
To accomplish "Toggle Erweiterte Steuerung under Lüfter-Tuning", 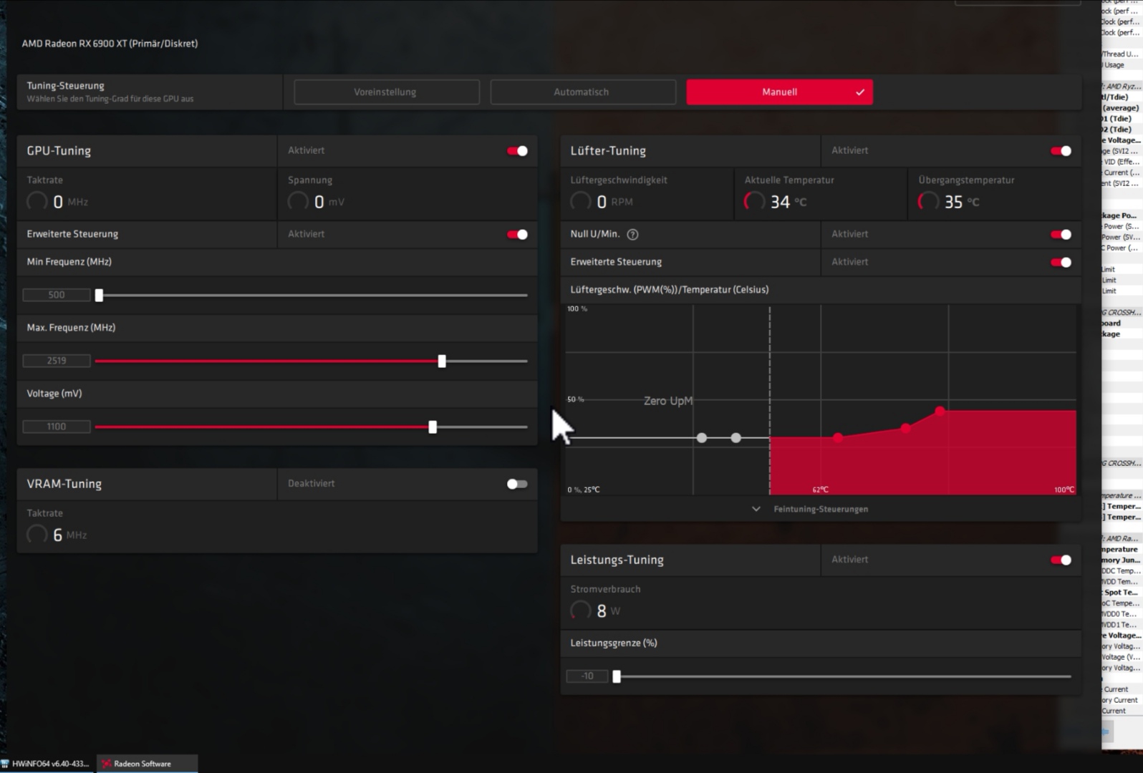I will coord(1061,262).
